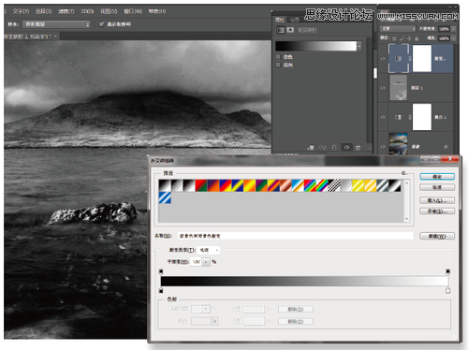Open the 文字 menu
This screenshot has height=350, width=468.
[21, 11]
